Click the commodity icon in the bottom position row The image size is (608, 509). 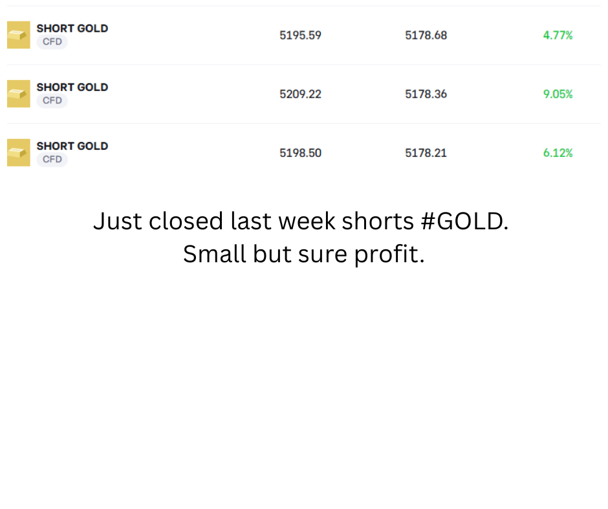(x=19, y=152)
